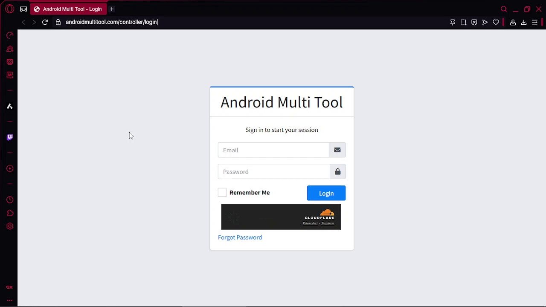Open Cloudflare Privacidad link

coord(310,223)
